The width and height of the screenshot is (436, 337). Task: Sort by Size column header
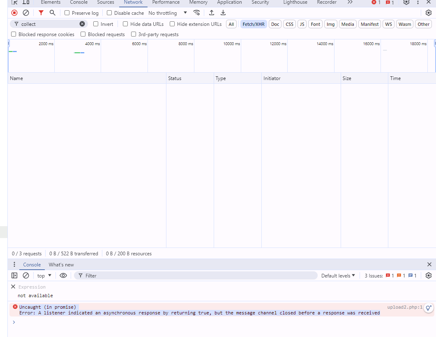click(x=364, y=78)
